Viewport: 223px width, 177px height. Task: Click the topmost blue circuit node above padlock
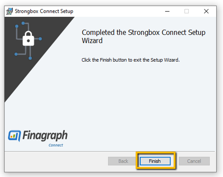[x=23, y=23]
